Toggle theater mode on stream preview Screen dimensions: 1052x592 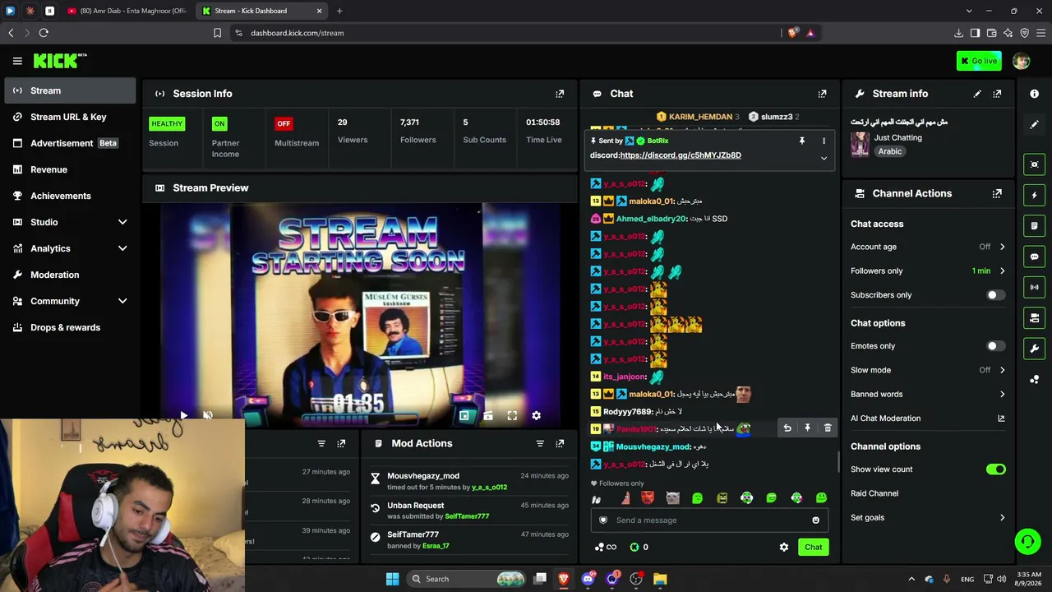tap(488, 416)
